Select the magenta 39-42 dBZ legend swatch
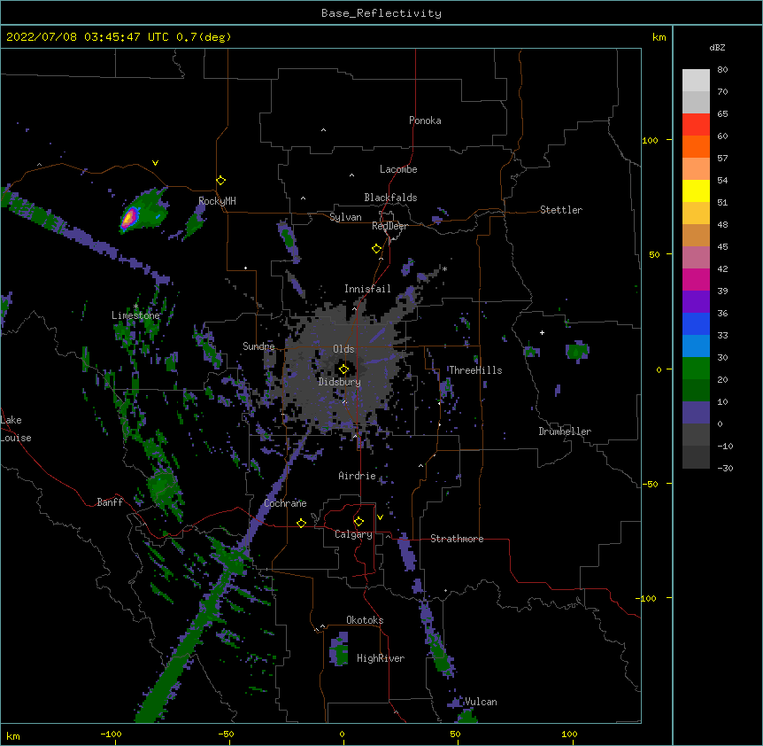This screenshot has height=746, width=763. point(696,279)
